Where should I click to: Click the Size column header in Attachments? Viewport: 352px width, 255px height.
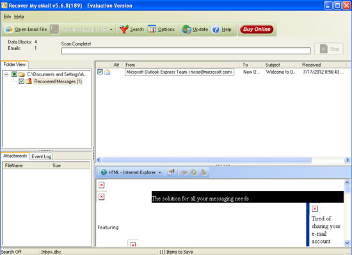(x=70, y=165)
